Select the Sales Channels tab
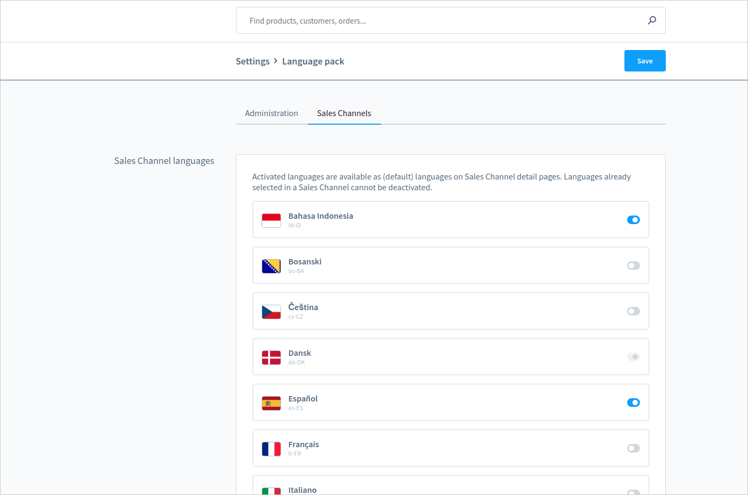Image resolution: width=748 pixels, height=495 pixels. point(344,113)
